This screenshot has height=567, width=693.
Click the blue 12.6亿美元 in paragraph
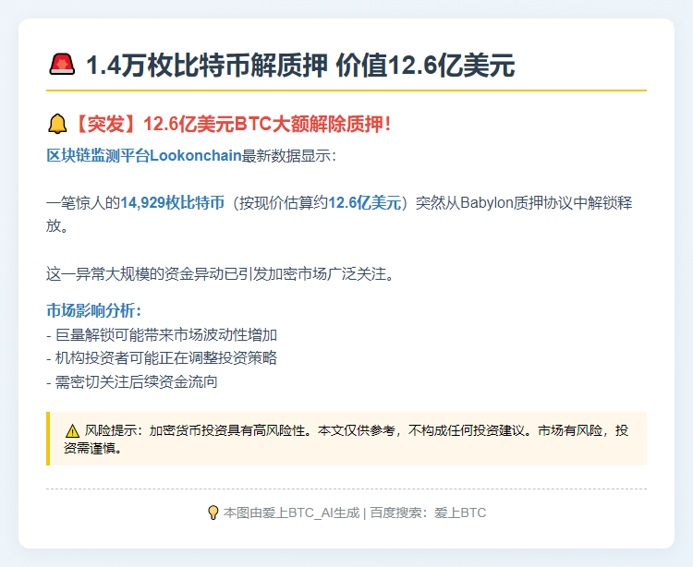point(365,202)
